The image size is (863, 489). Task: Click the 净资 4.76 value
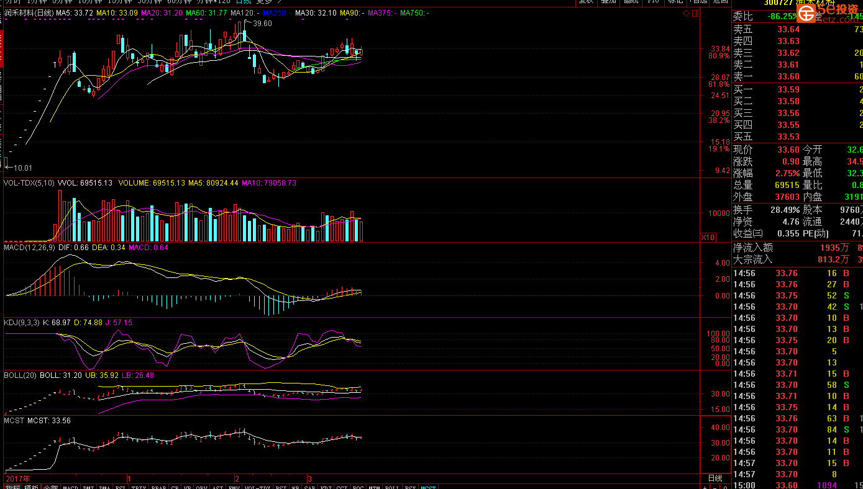(x=791, y=222)
